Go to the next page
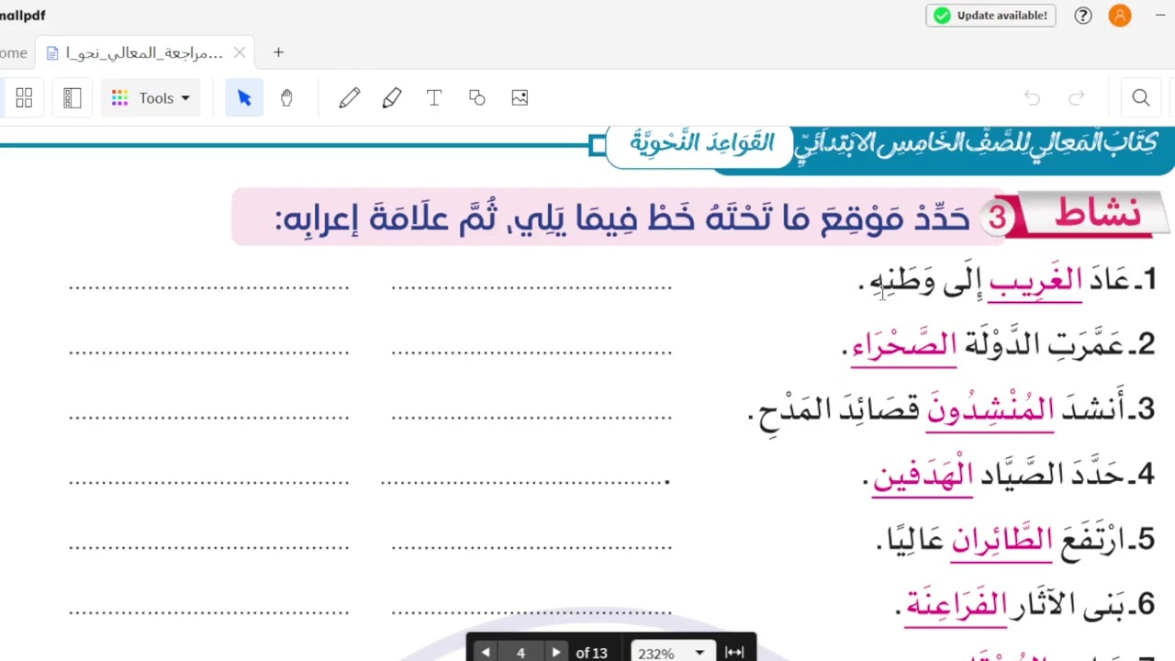Screen dimensions: 1175x661 (555, 652)
